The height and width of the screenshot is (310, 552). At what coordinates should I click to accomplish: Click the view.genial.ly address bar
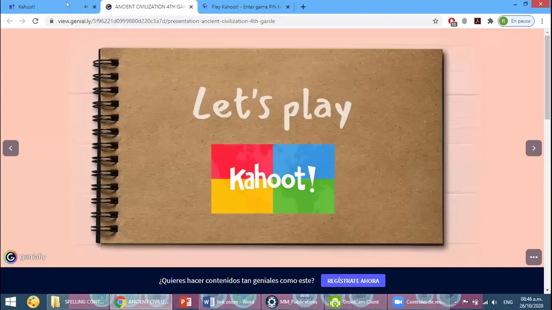244,21
